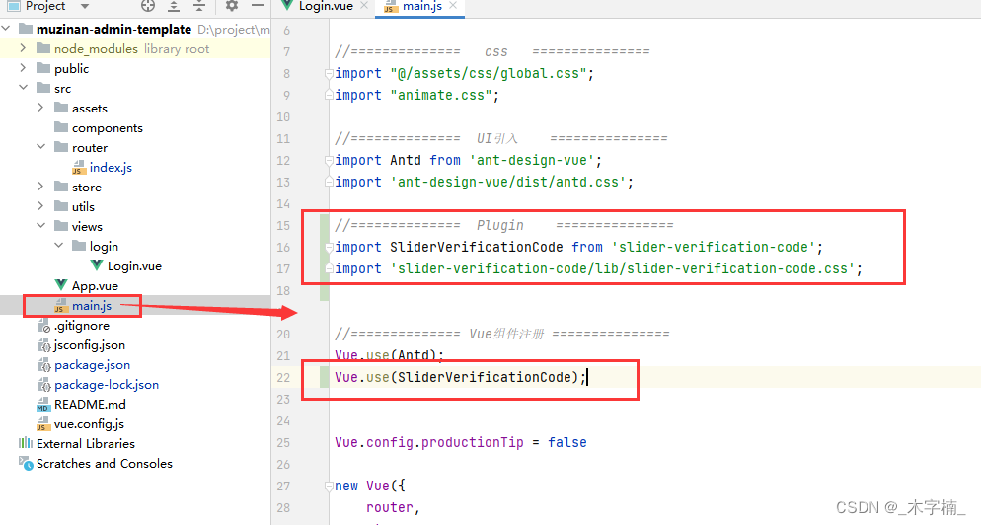981x525 pixels.
Task: Click line number 15 in the gutter
Action: [283, 225]
